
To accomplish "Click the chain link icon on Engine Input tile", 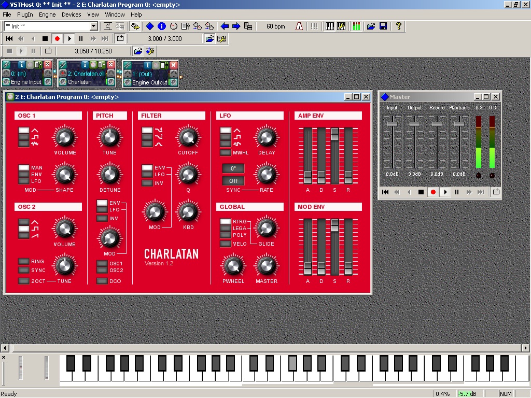I will 6,65.
